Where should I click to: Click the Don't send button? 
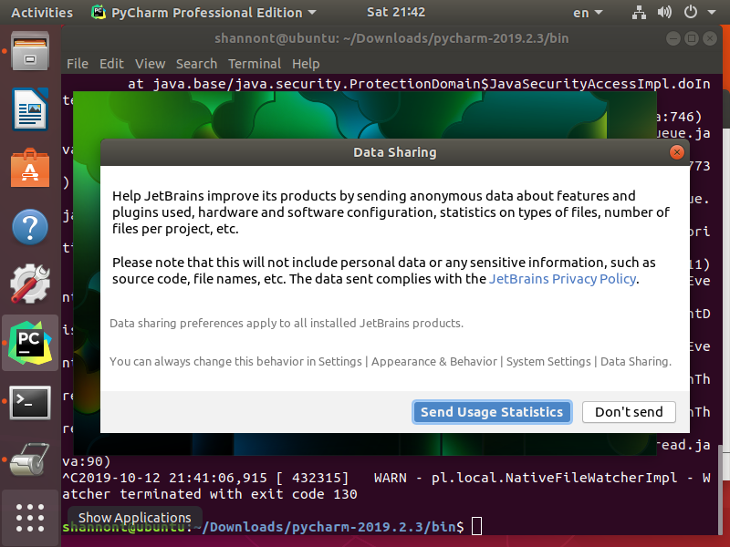629,411
